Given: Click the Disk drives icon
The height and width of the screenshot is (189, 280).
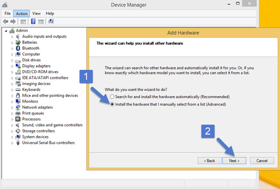Looking at the screenshot, I should coord(18,61).
